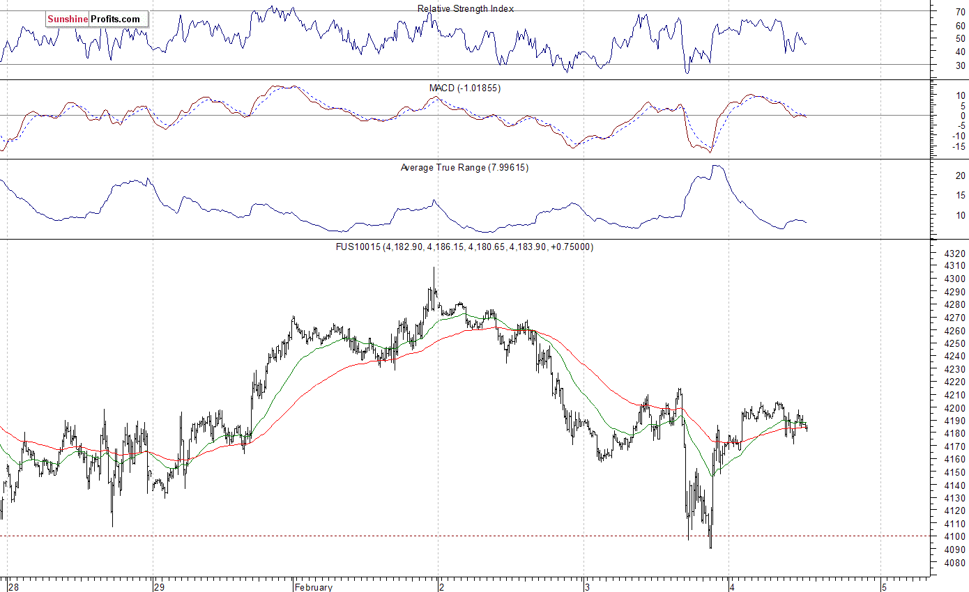Click the Relative Strength Index title
Screen dimensions: 969x592
(466, 8)
